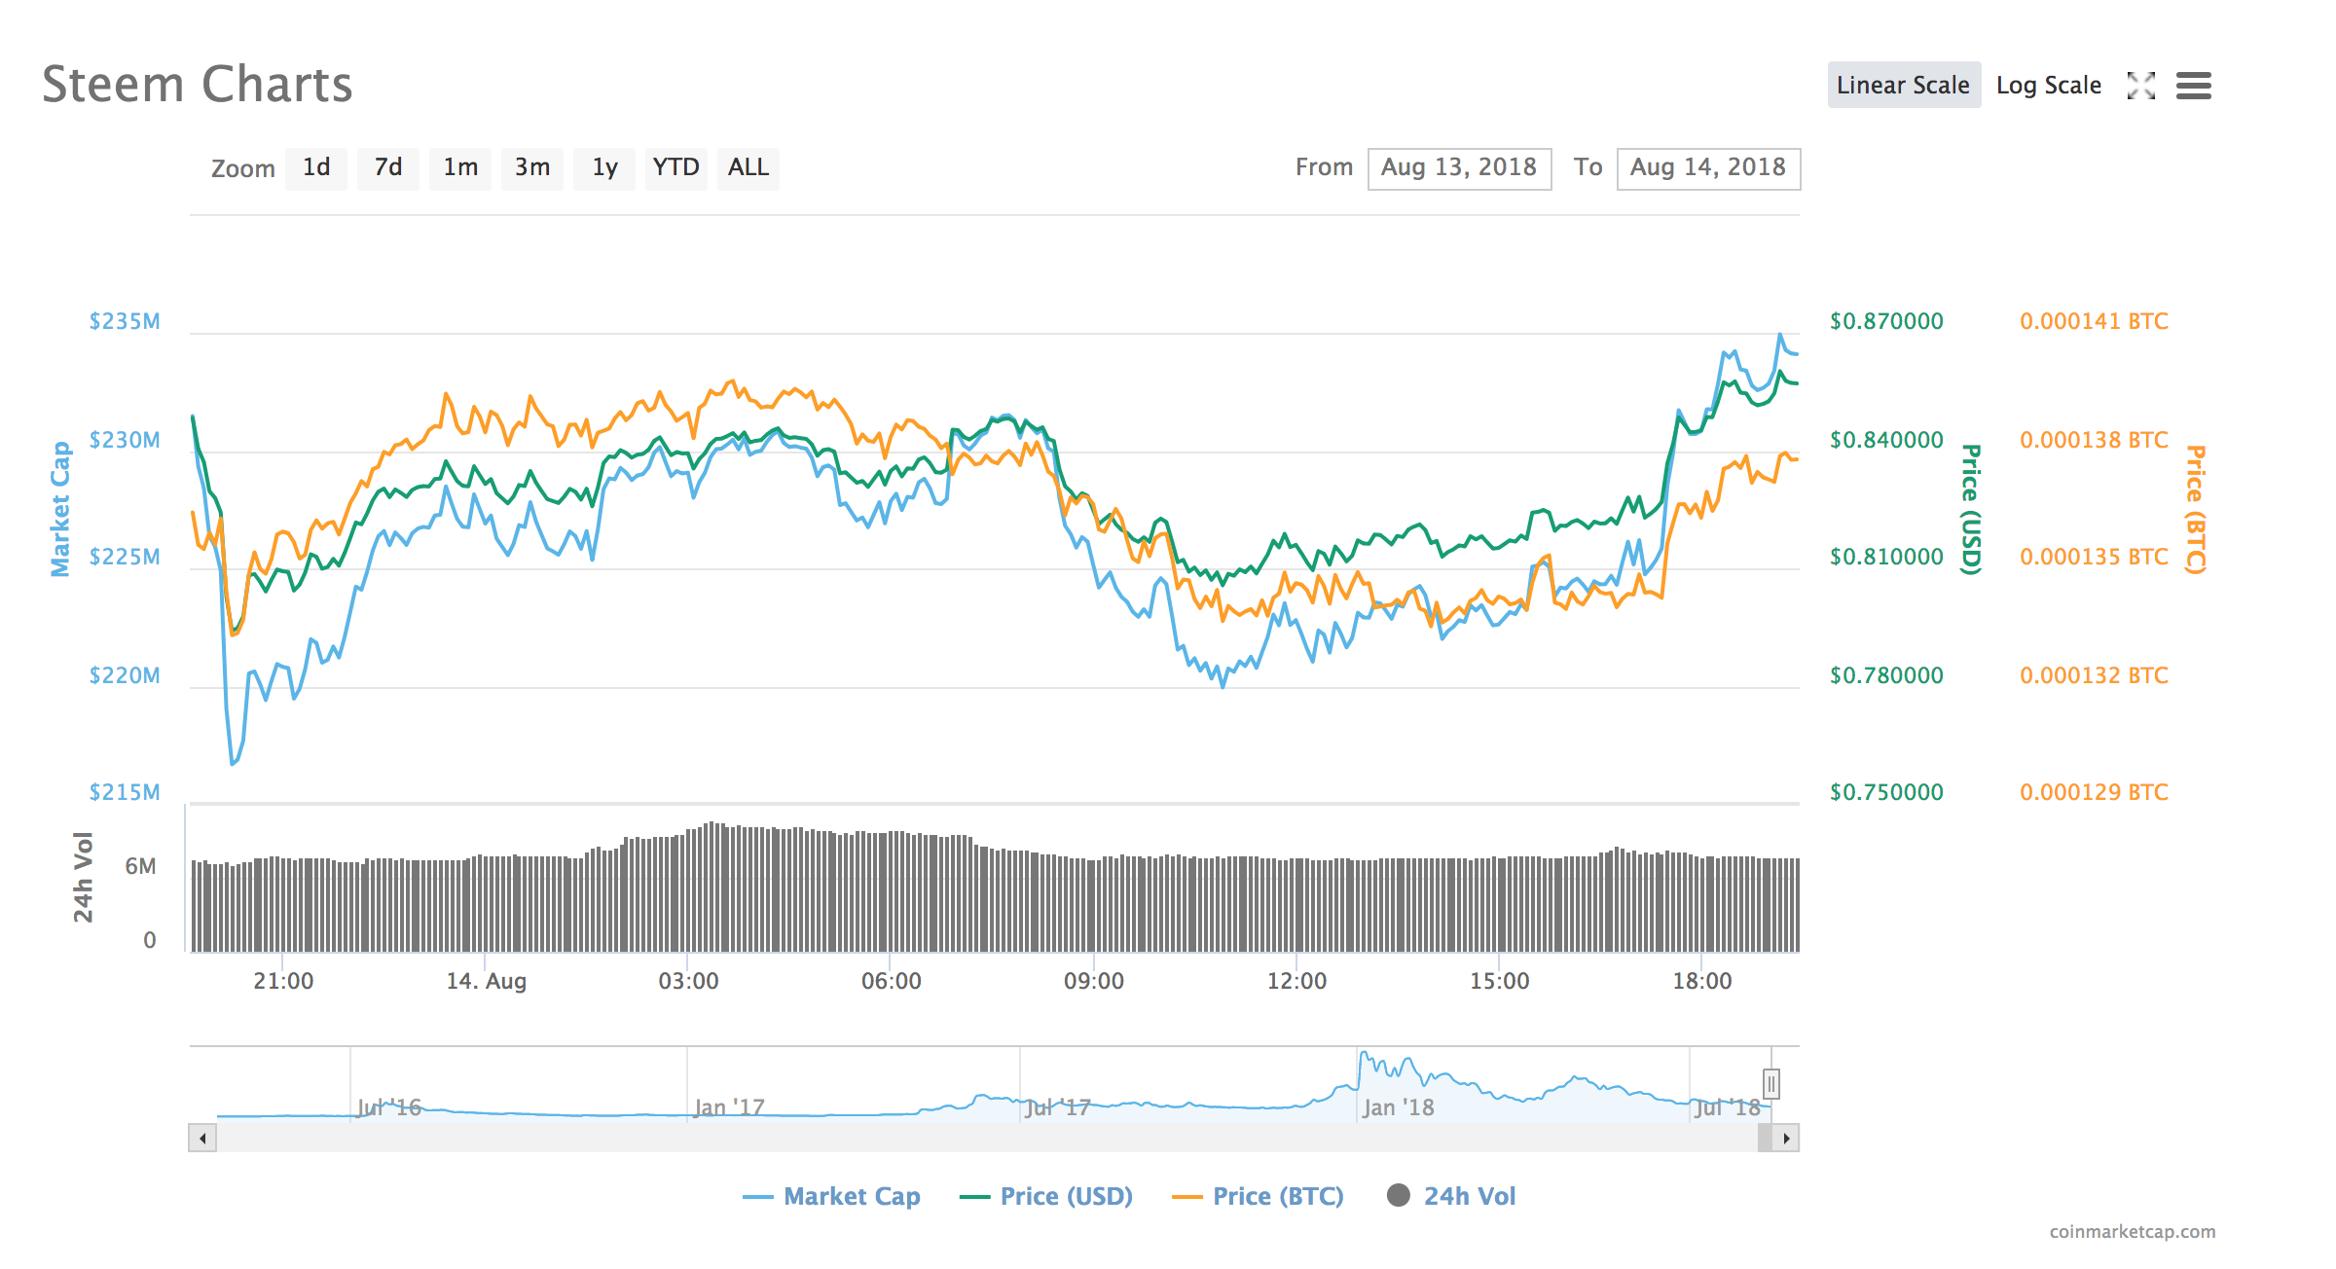Click the left scrollbar arrow
2336x1269 pixels.
[x=202, y=1138]
